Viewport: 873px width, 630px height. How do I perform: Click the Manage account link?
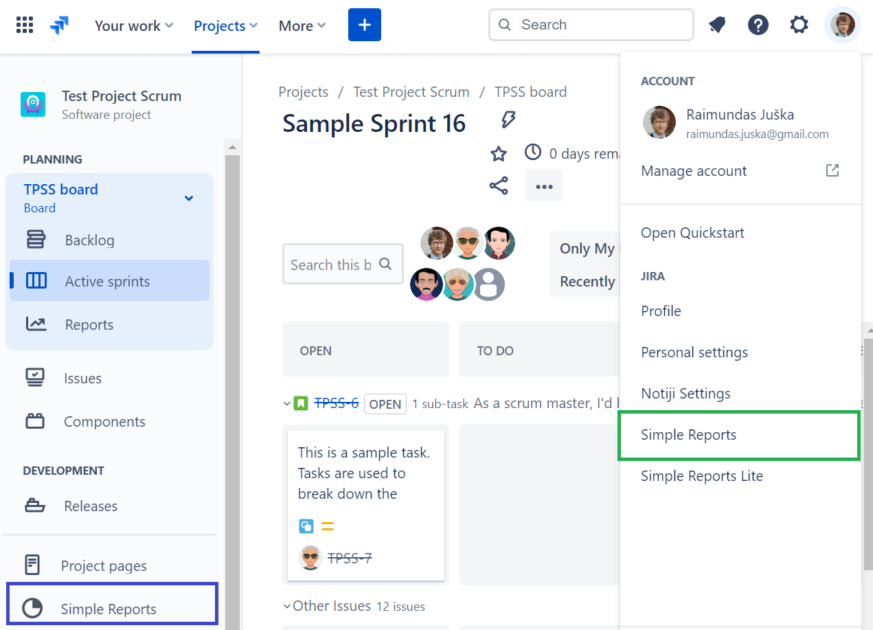tap(694, 171)
